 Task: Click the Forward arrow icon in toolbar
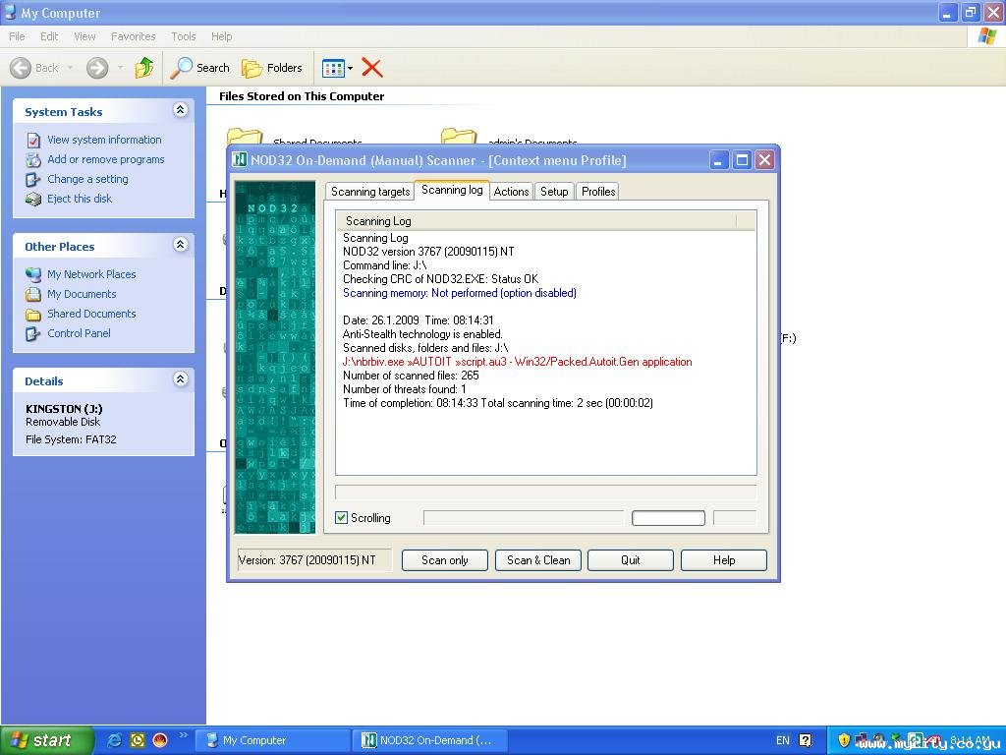pos(97,68)
